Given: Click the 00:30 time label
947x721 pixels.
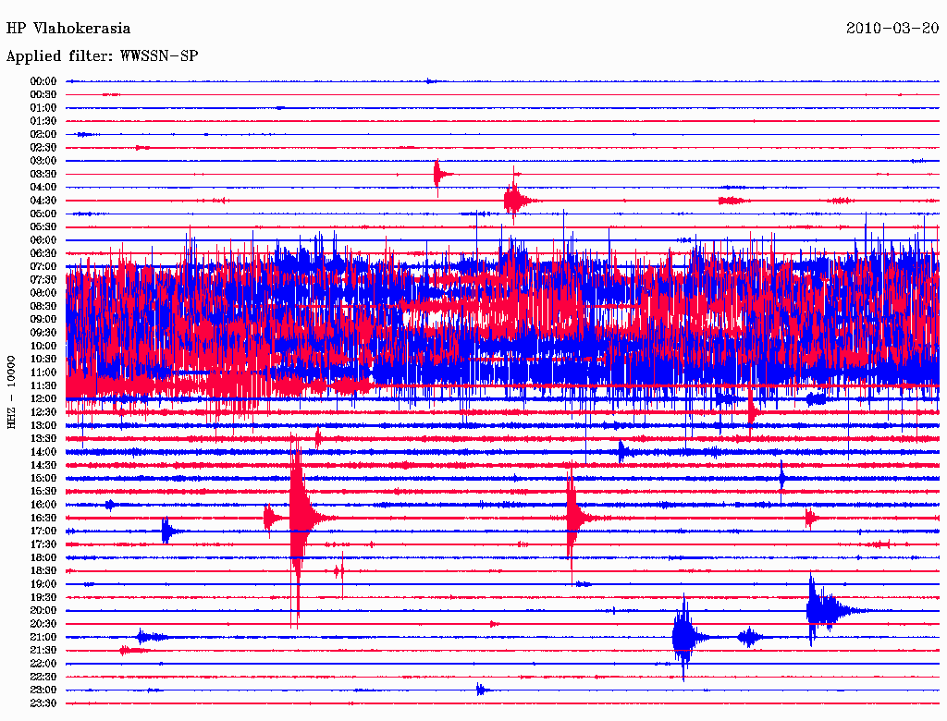Looking at the screenshot, I should 43,95.
